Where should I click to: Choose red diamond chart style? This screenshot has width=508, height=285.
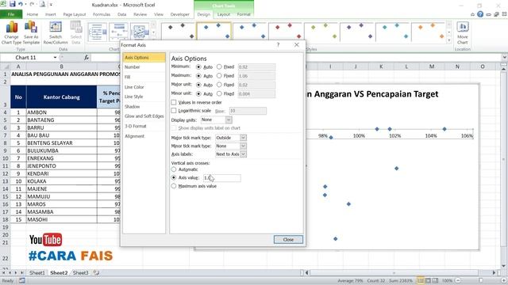point(286,32)
